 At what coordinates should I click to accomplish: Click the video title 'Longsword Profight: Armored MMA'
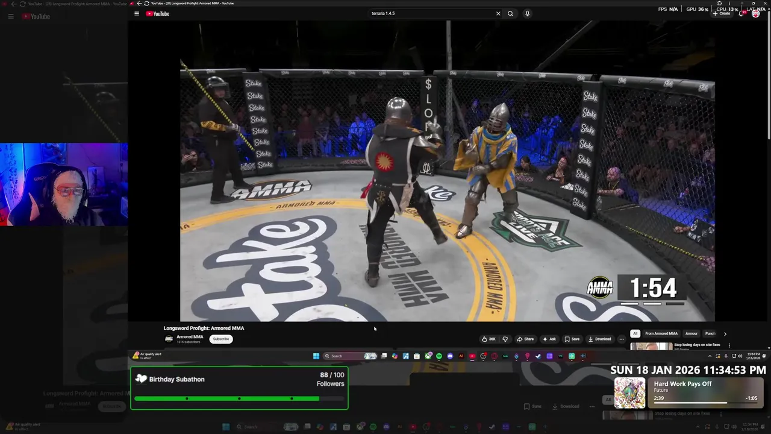tap(204, 328)
